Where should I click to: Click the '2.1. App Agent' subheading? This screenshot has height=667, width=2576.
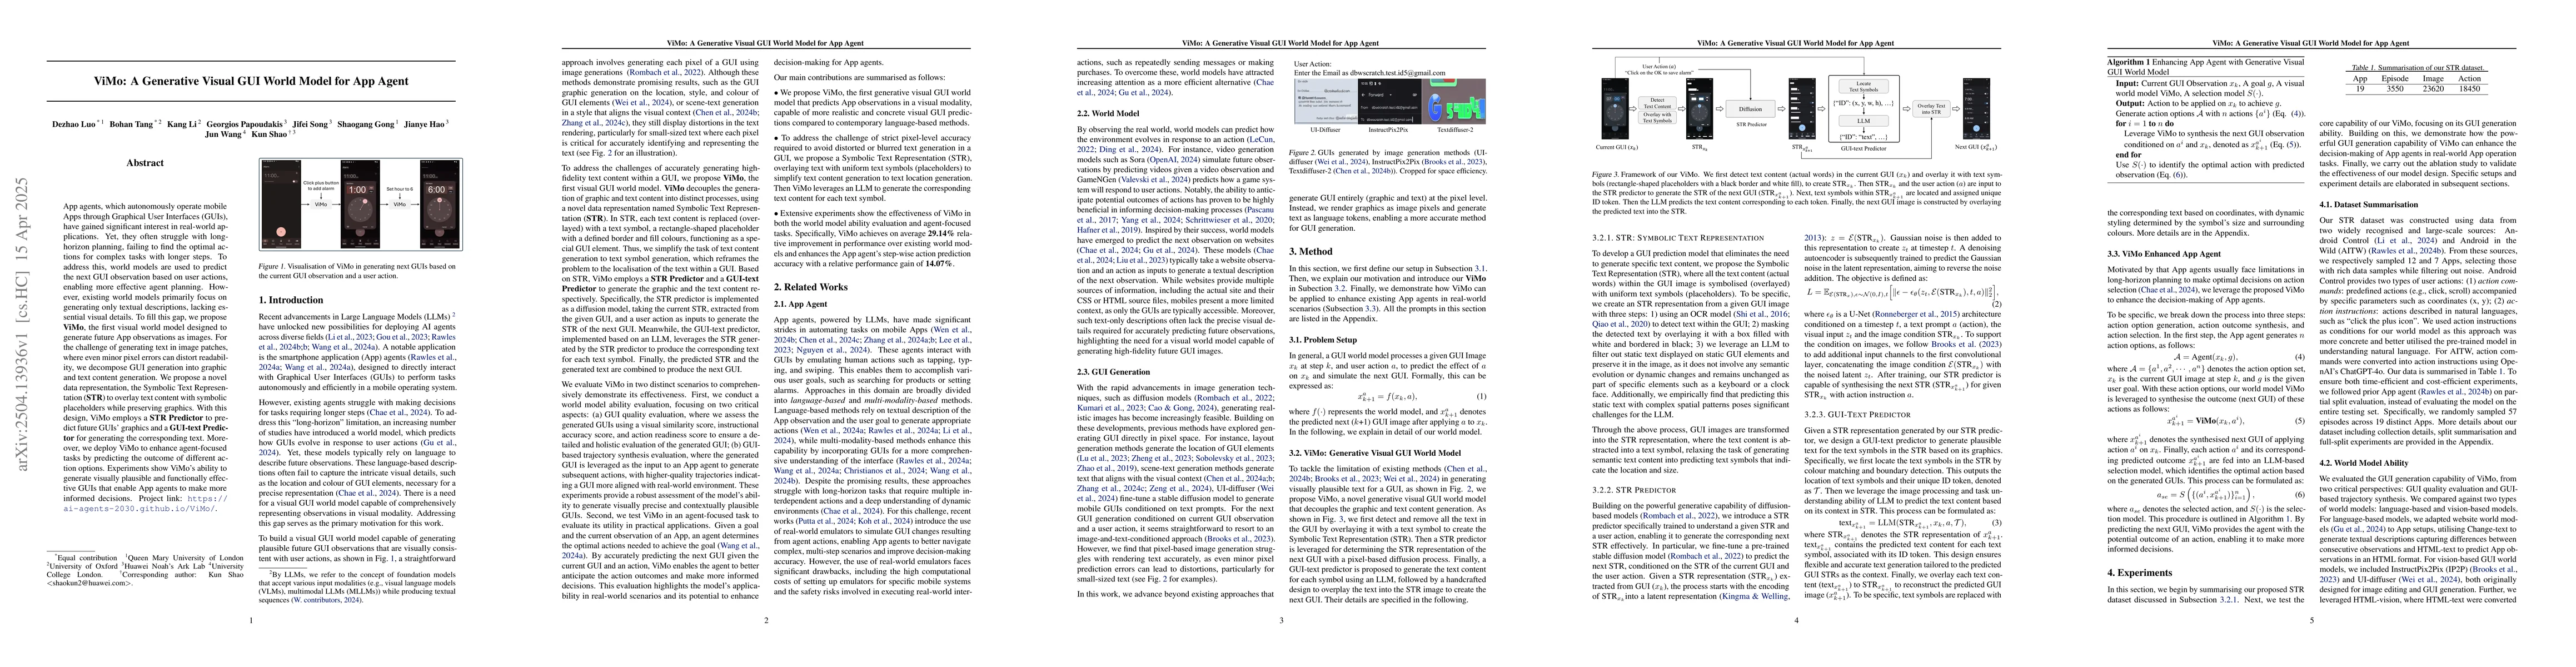pos(801,304)
